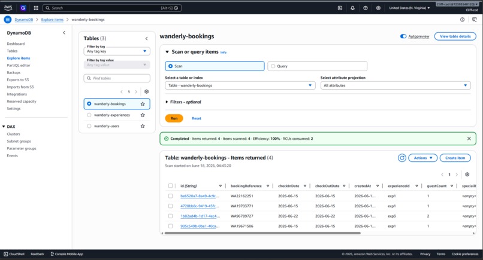Viewport: 483px width, 260px height.
Task: Select the wanderly-users table radio
Action: [x=89, y=126]
